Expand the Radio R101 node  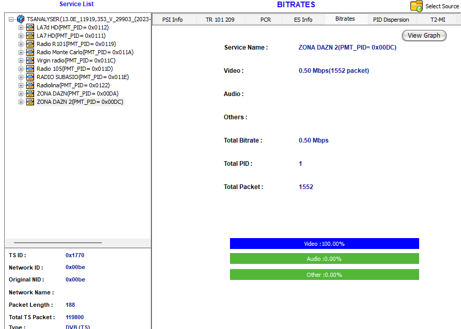21,44
